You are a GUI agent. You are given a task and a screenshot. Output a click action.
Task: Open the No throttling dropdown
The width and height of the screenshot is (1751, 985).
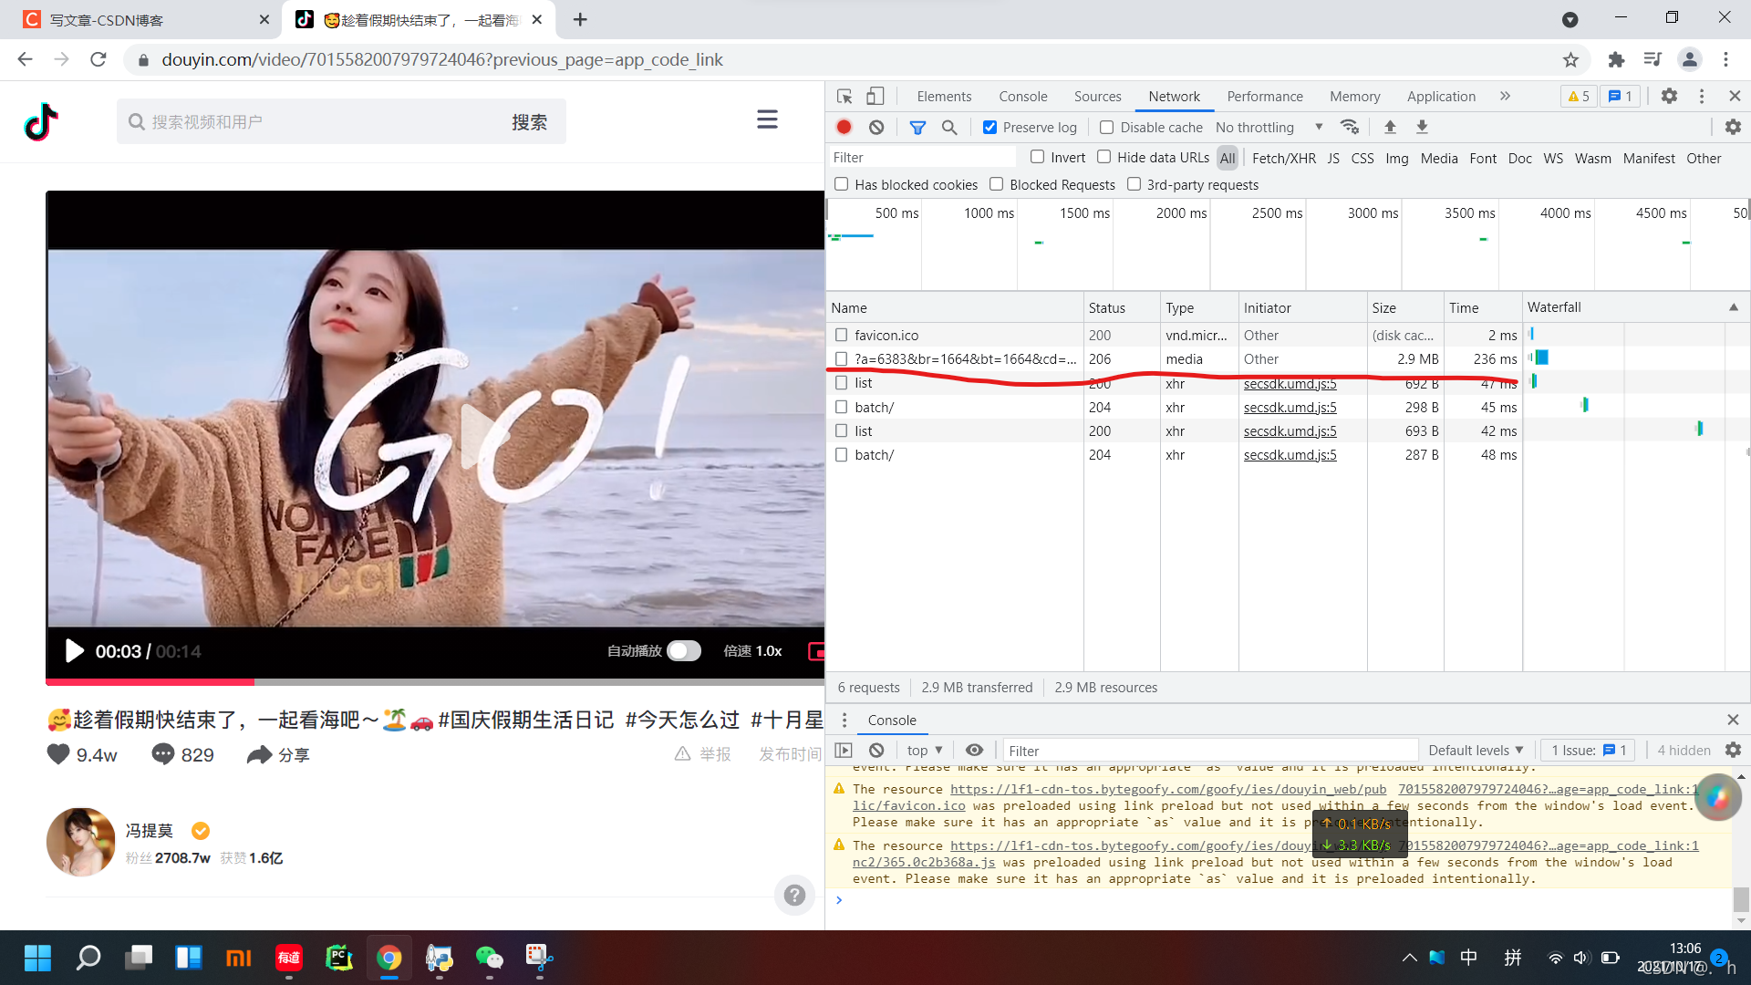pyautogui.click(x=1269, y=128)
